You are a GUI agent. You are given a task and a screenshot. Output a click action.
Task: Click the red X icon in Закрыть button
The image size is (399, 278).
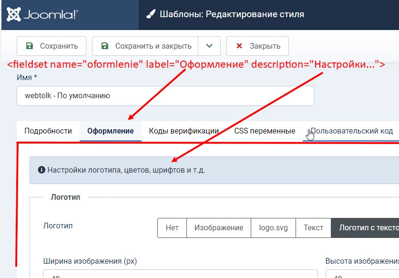[238, 46]
